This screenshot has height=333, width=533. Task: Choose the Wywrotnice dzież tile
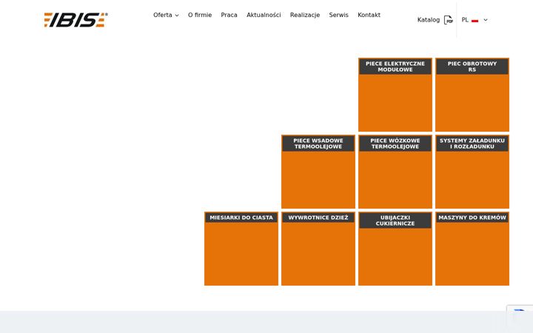(x=318, y=249)
